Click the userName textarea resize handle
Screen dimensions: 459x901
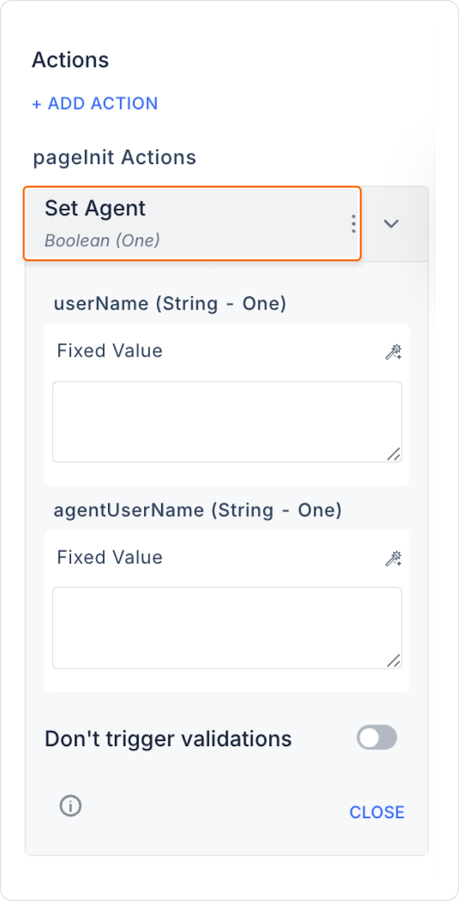point(394,454)
